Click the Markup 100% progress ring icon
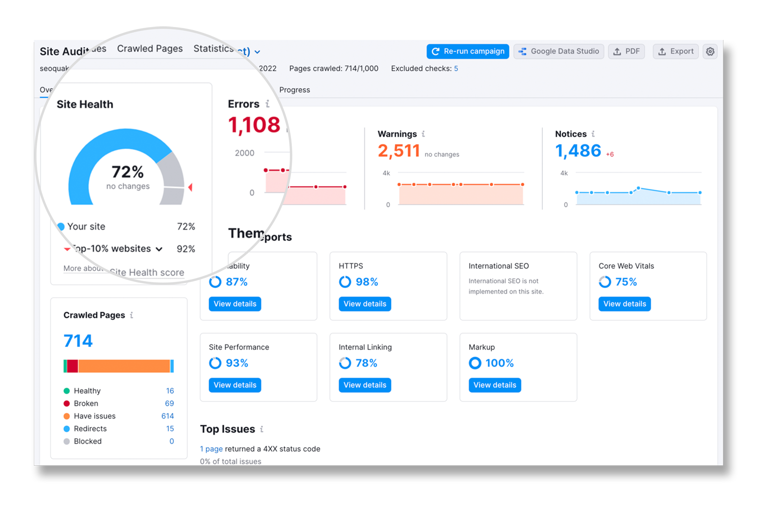The image size is (762, 512). point(475,363)
